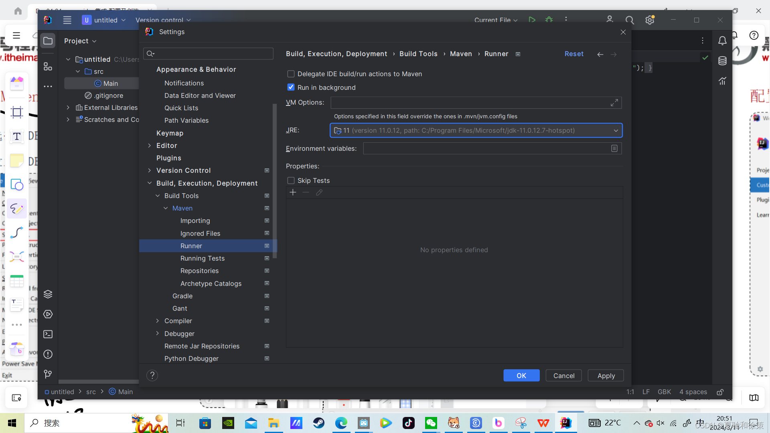Click the Maven breadcrumb link
The height and width of the screenshot is (433, 770).
[461, 54]
